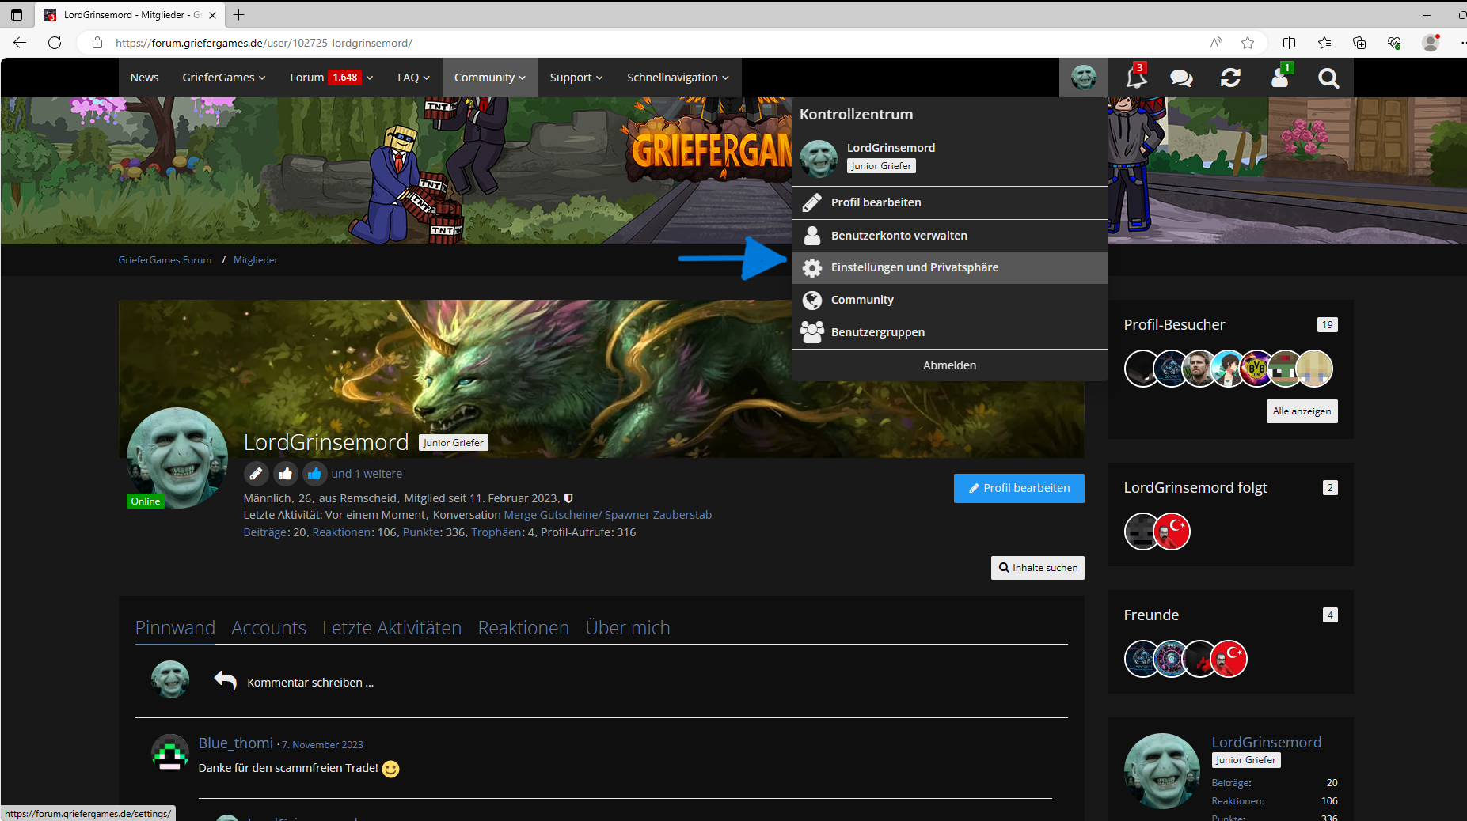The image size is (1467, 821).
Task: Expand the Support dropdown menu
Action: tap(576, 78)
